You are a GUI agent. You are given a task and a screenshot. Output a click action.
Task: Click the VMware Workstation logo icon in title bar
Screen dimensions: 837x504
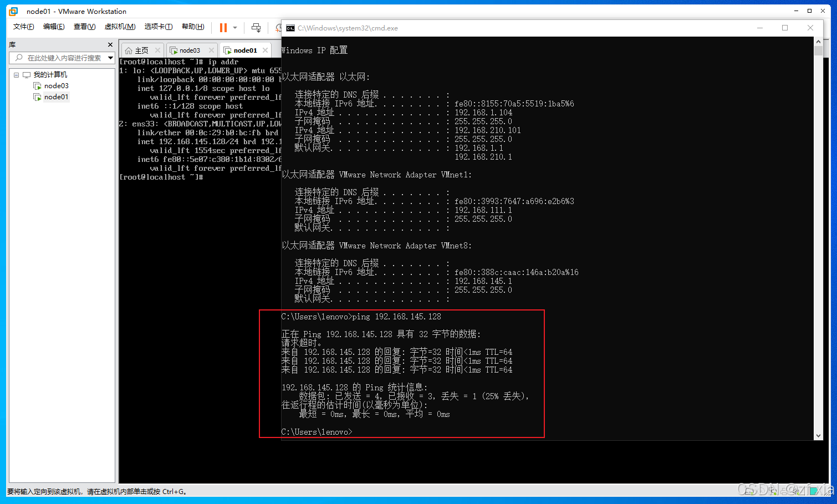click(13, 11)
